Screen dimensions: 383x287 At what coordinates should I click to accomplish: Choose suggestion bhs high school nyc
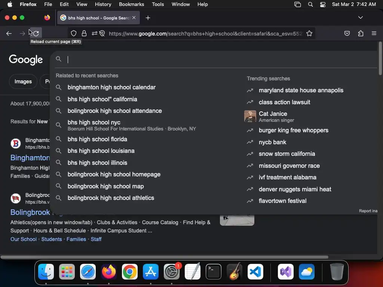click(132, 125)
